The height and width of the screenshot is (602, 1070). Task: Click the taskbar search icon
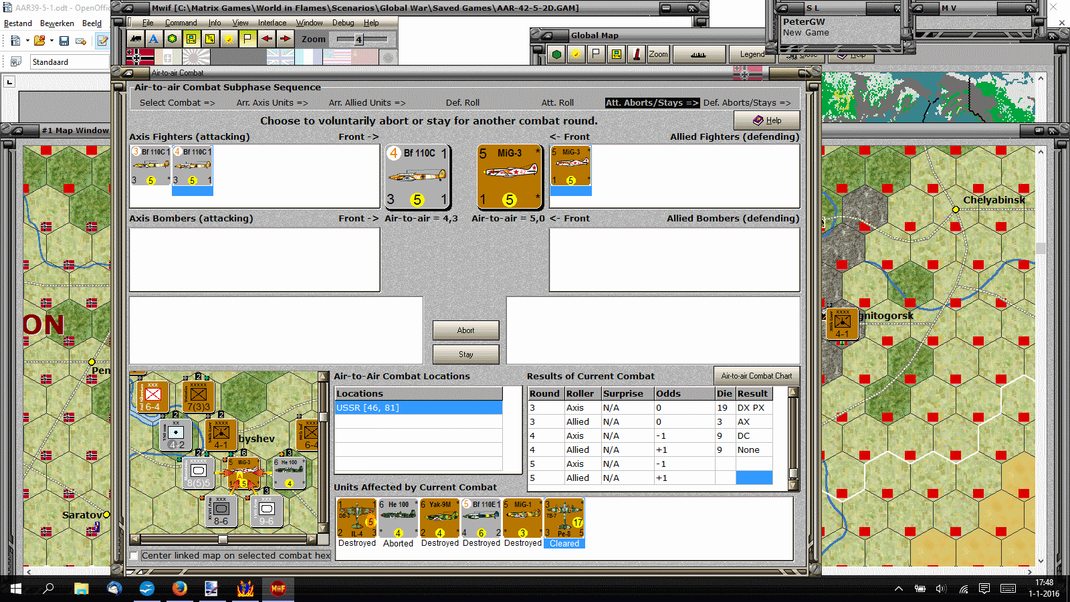pos(48,589)
